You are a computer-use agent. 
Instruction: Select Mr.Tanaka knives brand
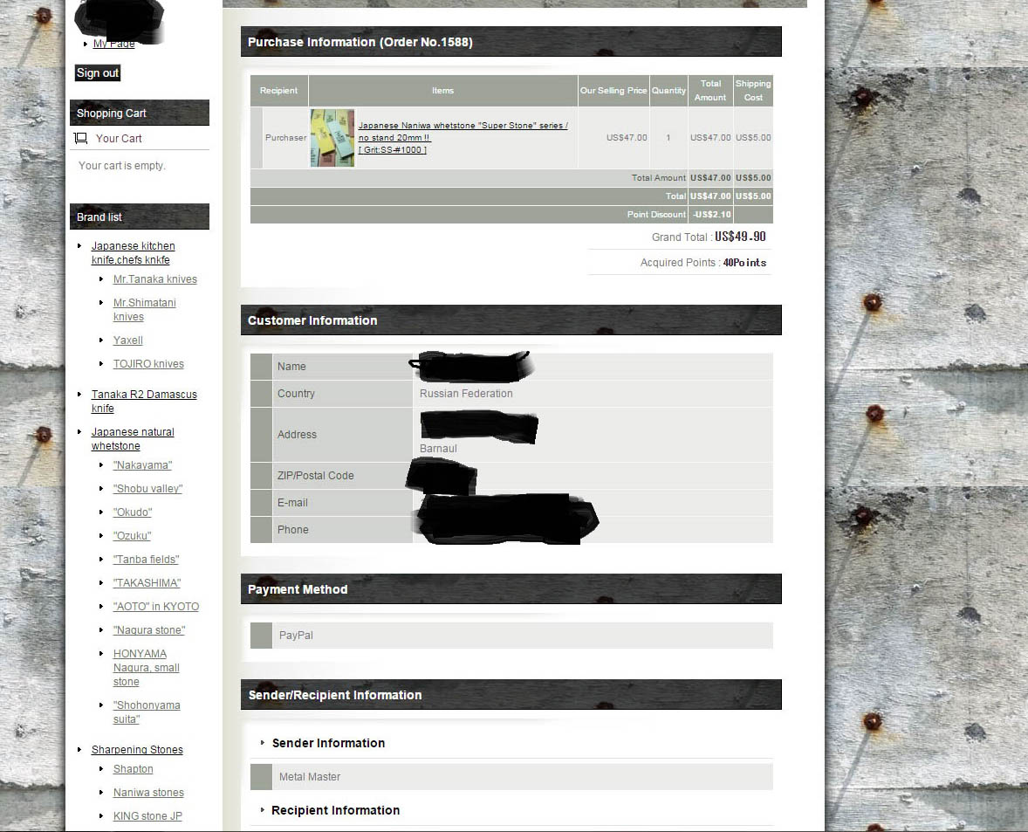(154, 279)
